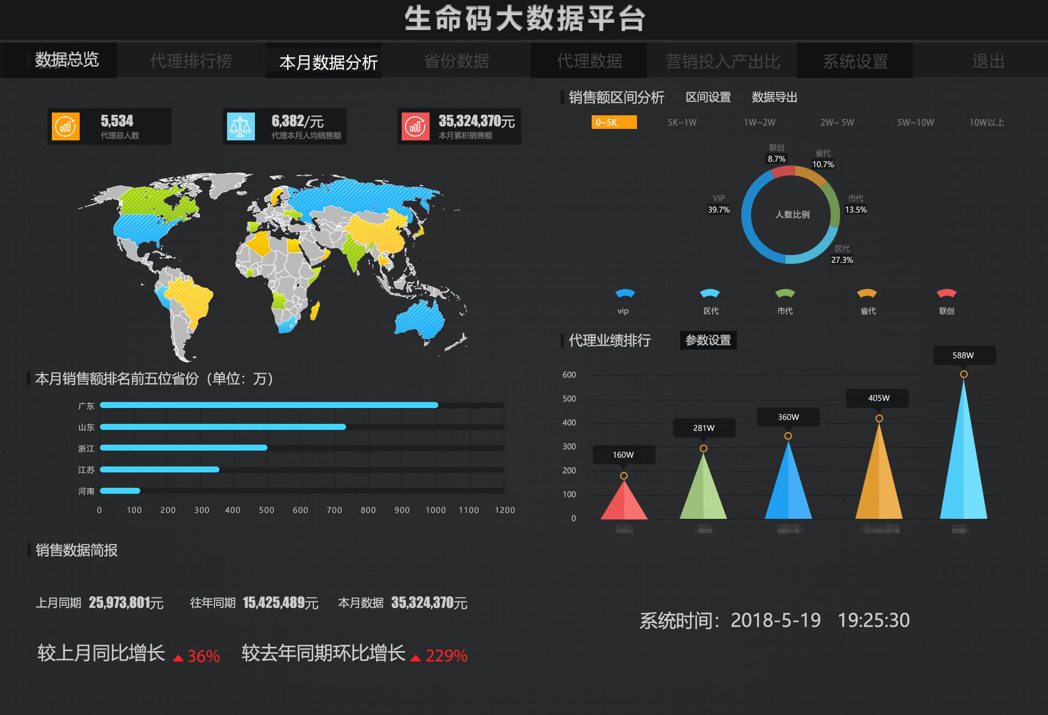The height and width of the screenshot is (715, 1048).
Task: Click the orange agent total count icon
Action: [66, 127]
